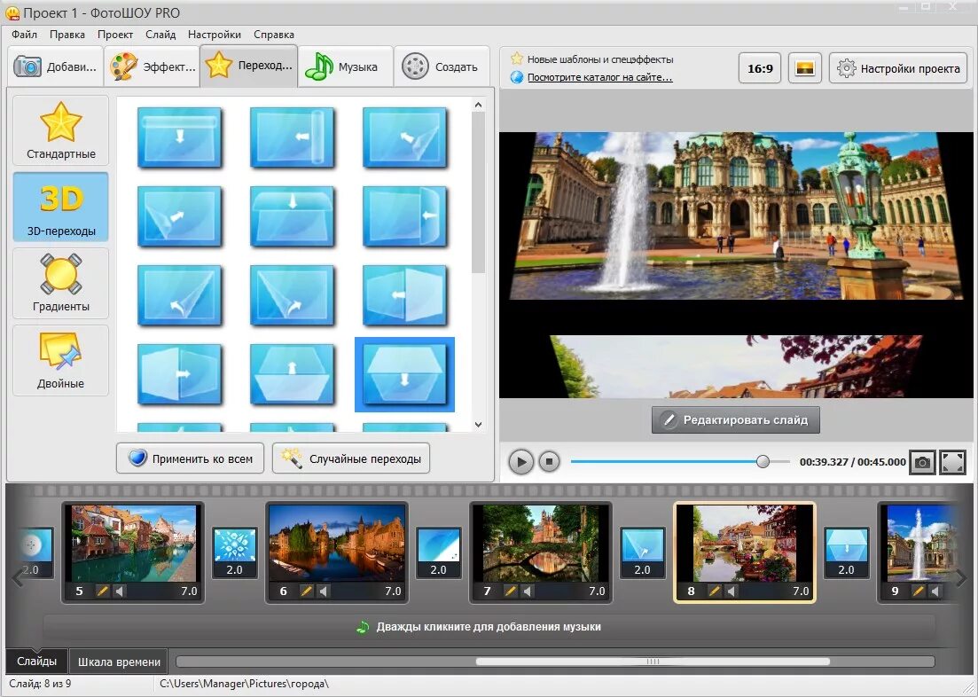This screenshot has width=978, height=697.
Task: Choose the cube flip-up transition
Action: [x=292, y=374]
